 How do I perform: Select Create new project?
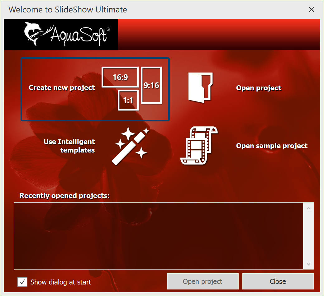[x=61, y=87]
